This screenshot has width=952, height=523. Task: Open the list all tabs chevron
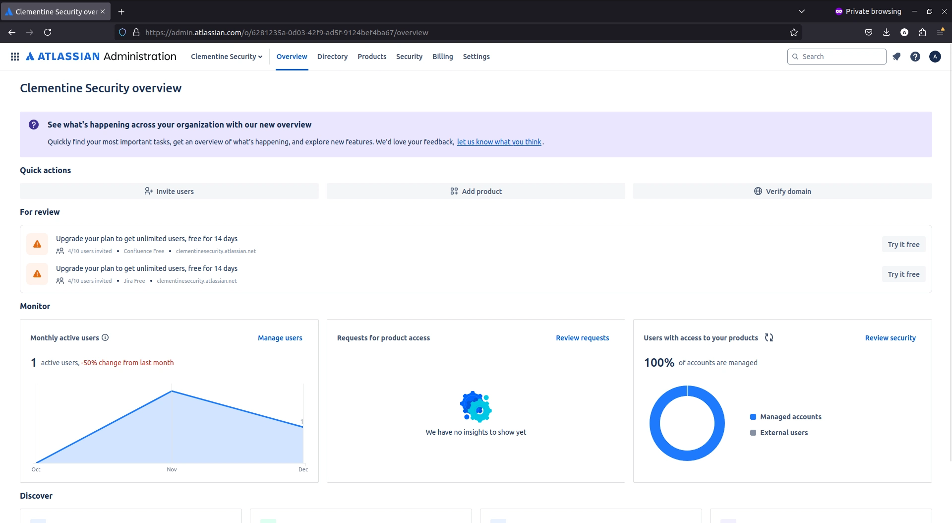pos(802,11)
